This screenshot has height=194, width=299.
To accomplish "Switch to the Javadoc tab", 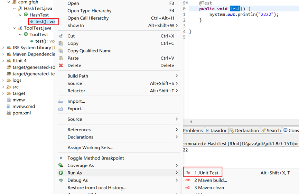I will tap(216, 131).
